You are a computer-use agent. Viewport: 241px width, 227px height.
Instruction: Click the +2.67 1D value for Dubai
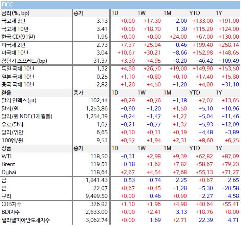click(128, 172)
